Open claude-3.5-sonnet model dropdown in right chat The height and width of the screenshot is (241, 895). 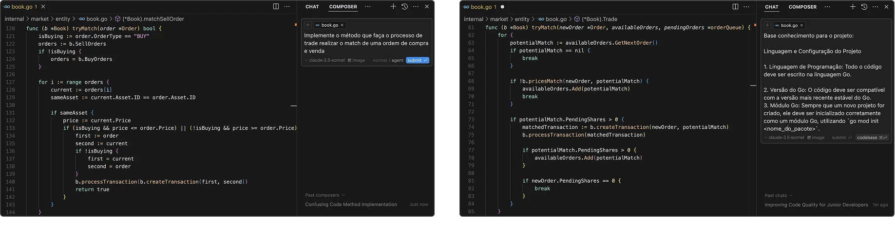pyautogui.click(x=784, y=138)
